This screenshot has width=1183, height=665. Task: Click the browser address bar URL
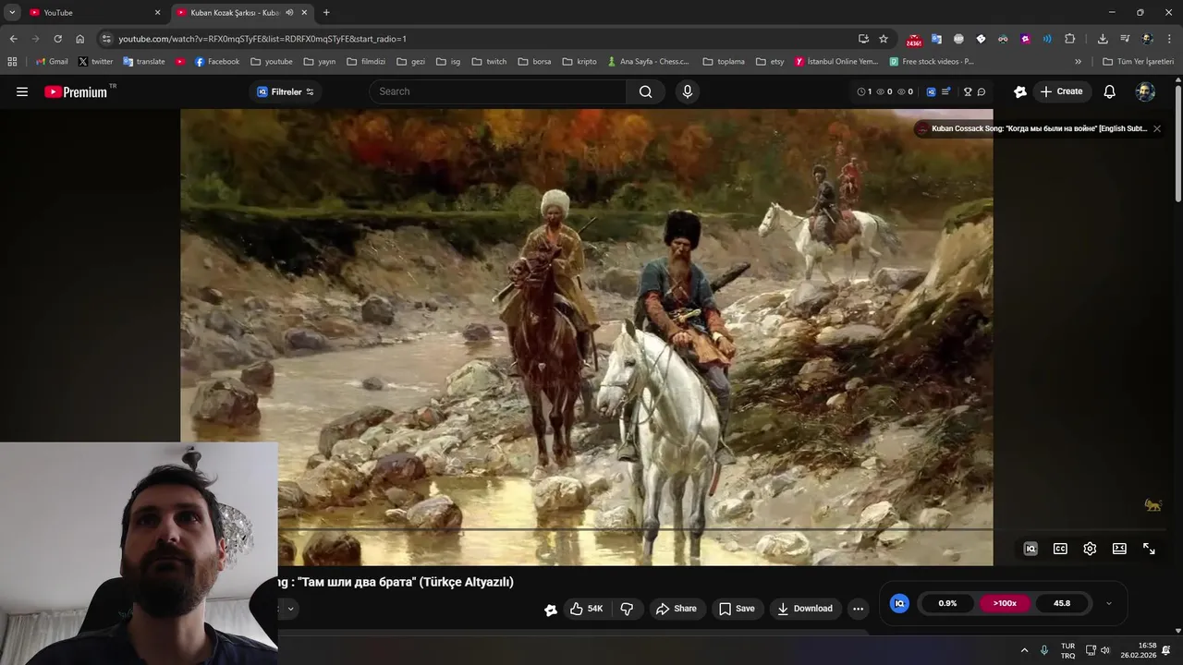coord(262,39)
